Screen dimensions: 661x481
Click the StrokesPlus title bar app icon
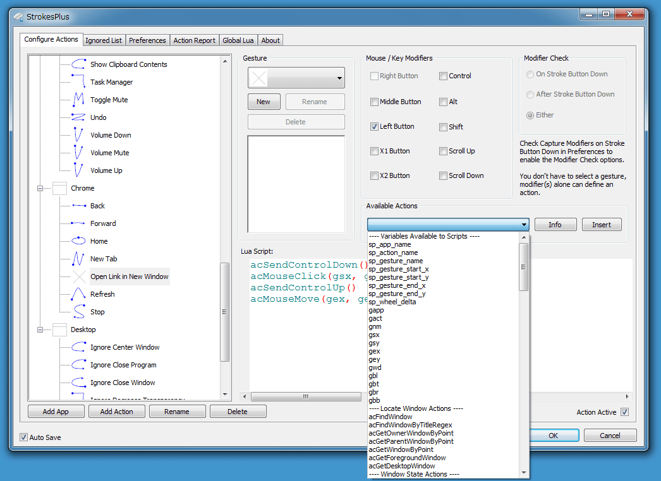18,17
